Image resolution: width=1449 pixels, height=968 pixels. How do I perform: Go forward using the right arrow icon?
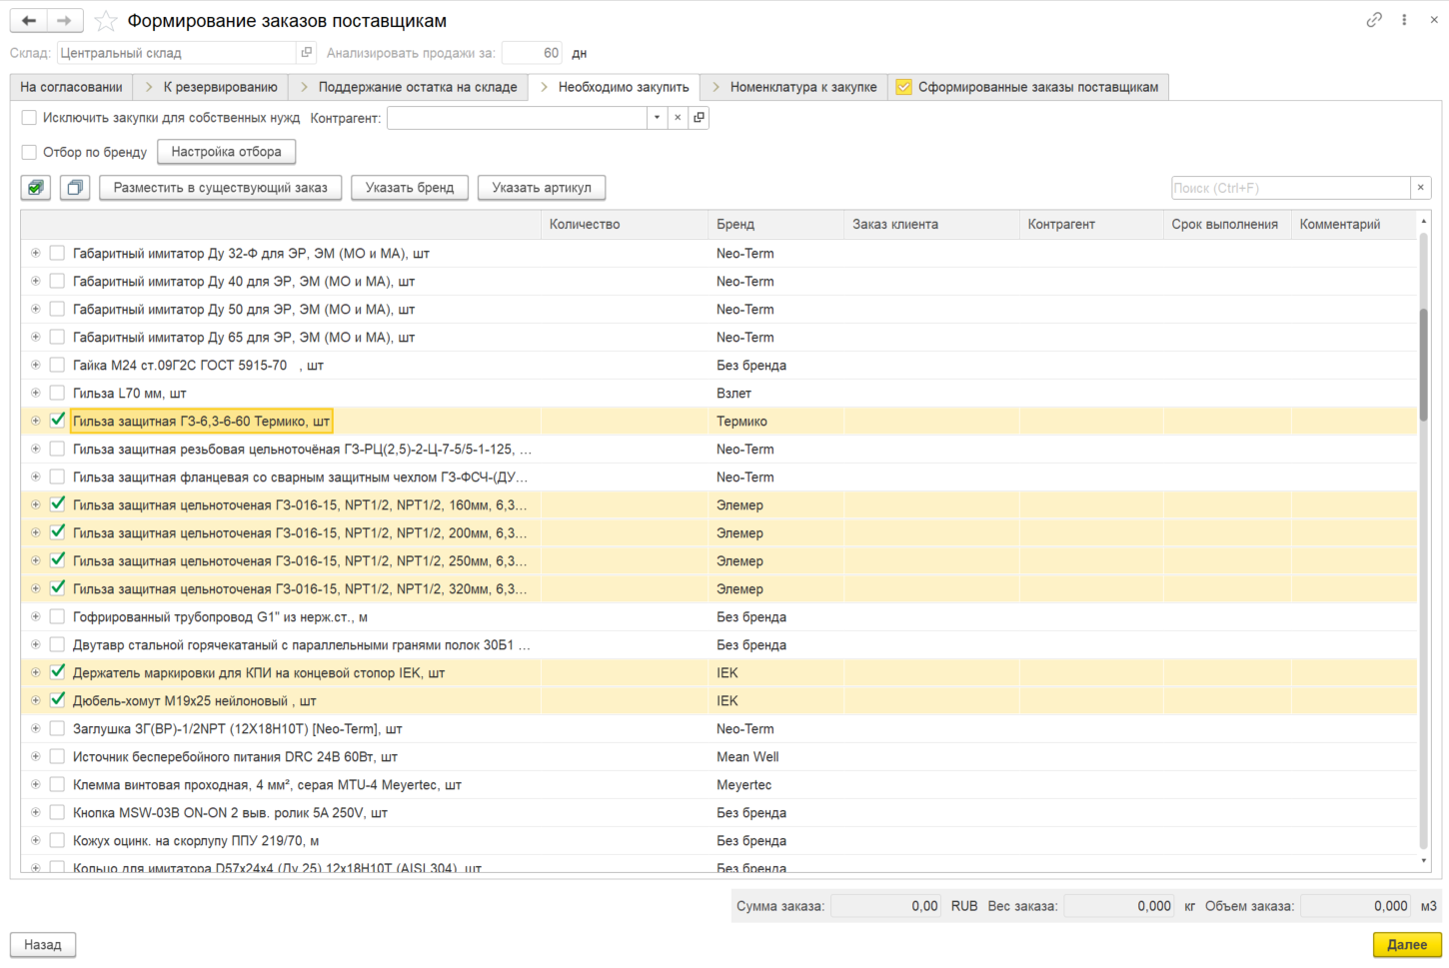click(x=64, y=20)
